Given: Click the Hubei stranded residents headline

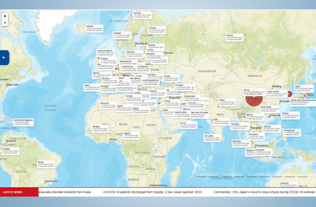Looking at the screenshot, I should [65, 192].
